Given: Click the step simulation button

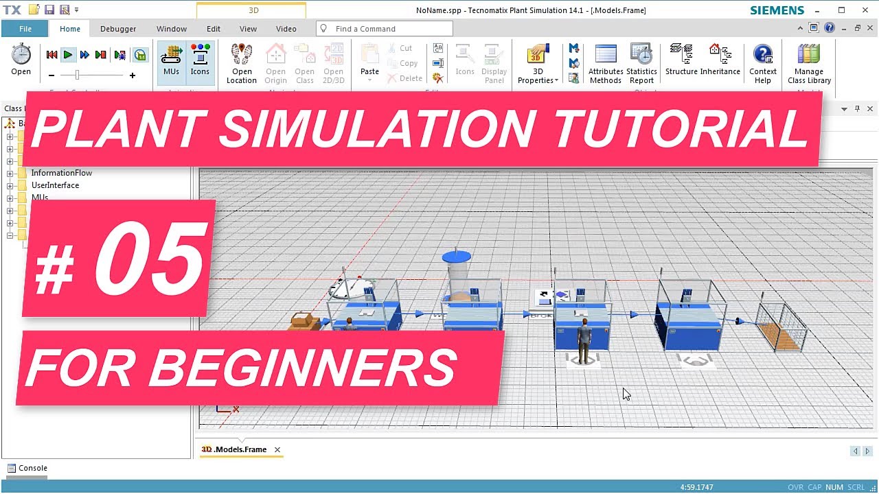Looking at the screenshot, I should click(101, 55).
